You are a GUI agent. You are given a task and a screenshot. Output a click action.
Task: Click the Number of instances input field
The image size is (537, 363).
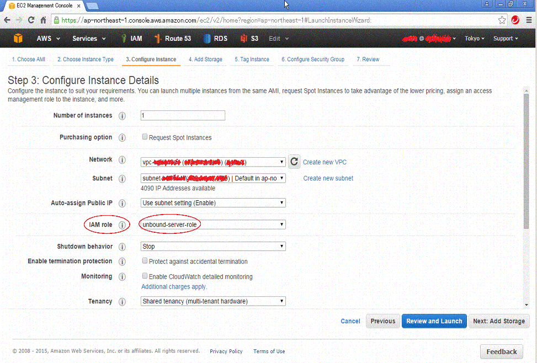pos(182,115)
